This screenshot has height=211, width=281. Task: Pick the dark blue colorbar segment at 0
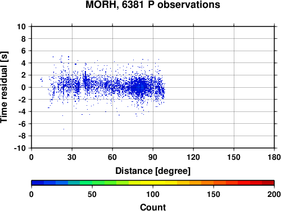tap(38, 183)
